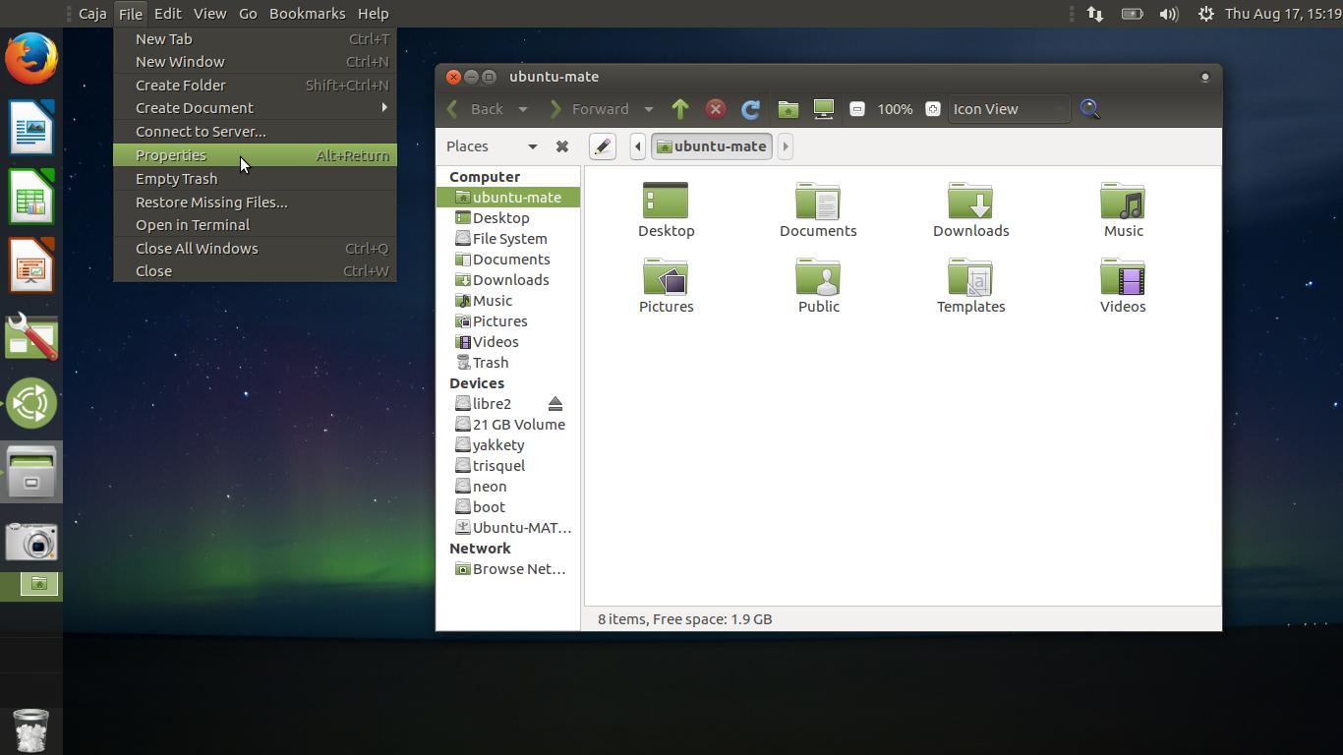Click the red Stop loading icon
This screenshot has height=755, width=1343.
[x=716, y=109]
